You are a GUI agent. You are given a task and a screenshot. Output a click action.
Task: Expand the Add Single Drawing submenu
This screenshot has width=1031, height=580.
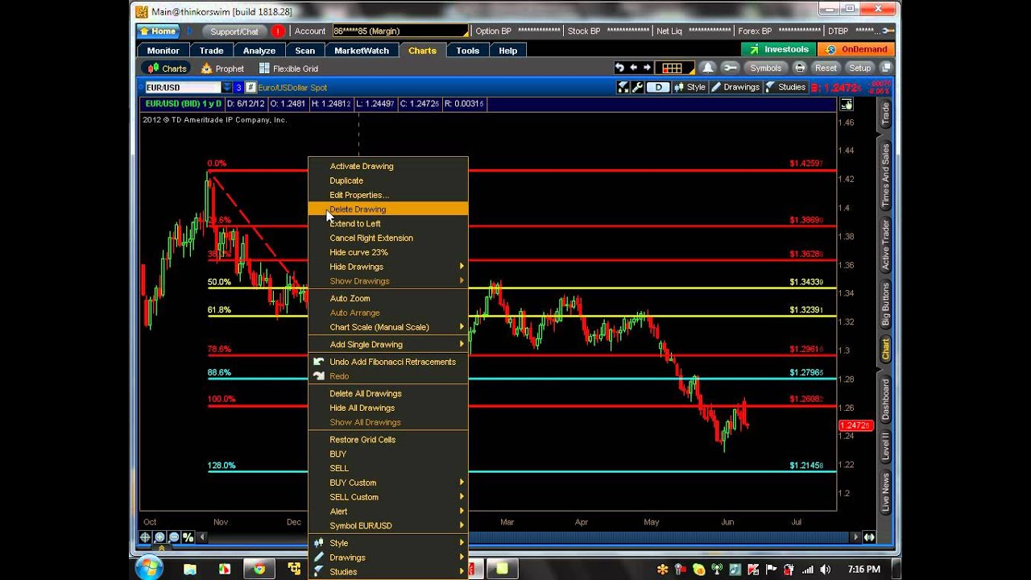(x=387, y=345)
